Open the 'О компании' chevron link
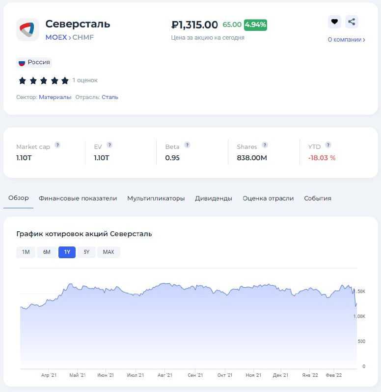This screenshot has width=381, height=392. [346, 40]
